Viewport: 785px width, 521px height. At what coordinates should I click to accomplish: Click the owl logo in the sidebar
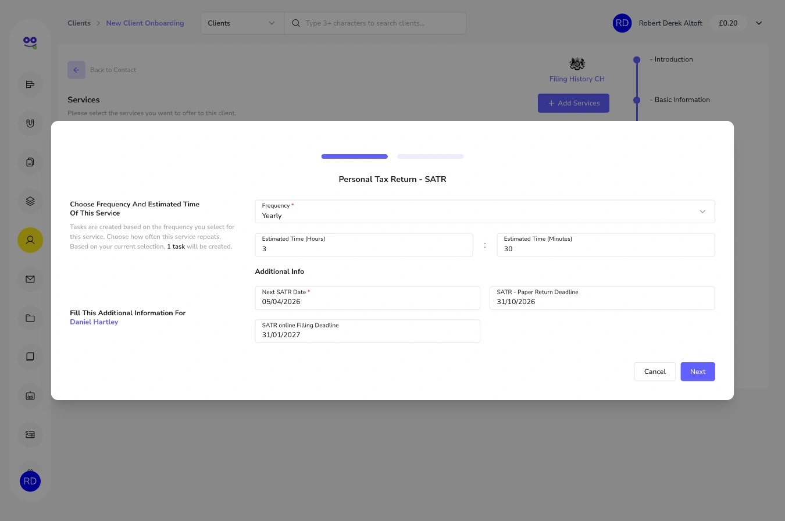tap(30, 42)
